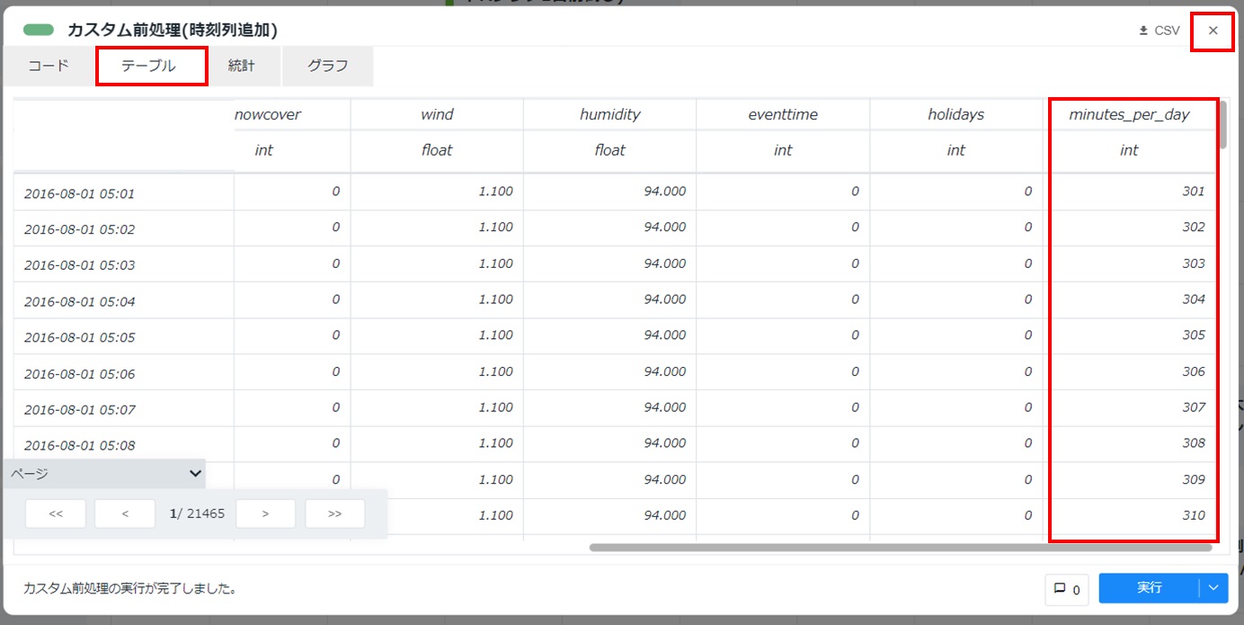Click minutes_per_day value 304
This screenshot has width=1244, height=625.
click(x=1194, y=299)
